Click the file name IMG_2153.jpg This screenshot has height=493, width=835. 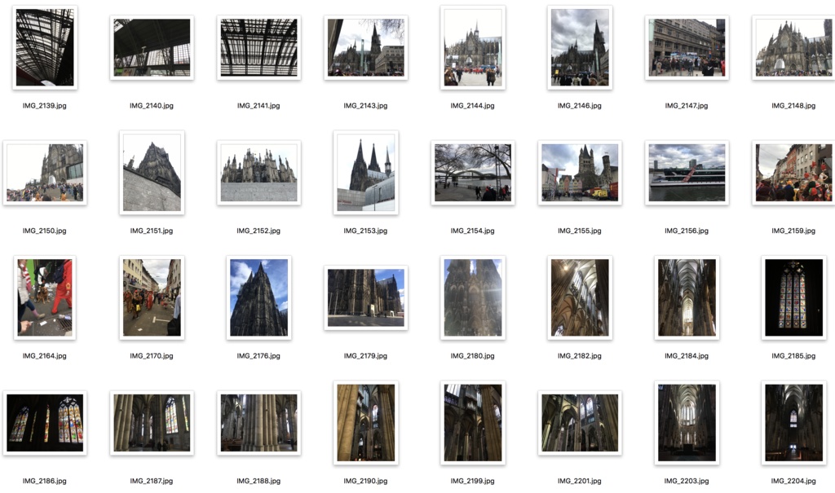tap(366, 231)
